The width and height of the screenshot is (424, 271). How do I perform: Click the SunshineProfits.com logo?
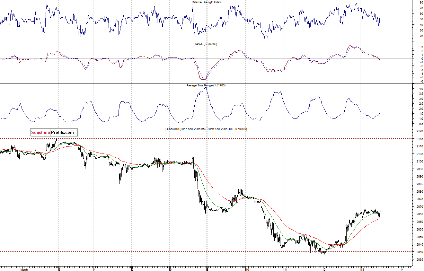pyautogui.click(x=54, y=132)
